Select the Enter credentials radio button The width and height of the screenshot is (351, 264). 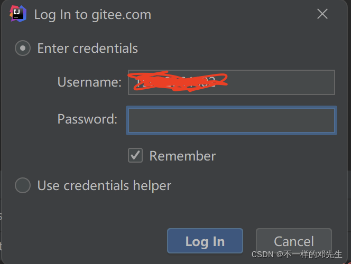click(x=23, y=48)
